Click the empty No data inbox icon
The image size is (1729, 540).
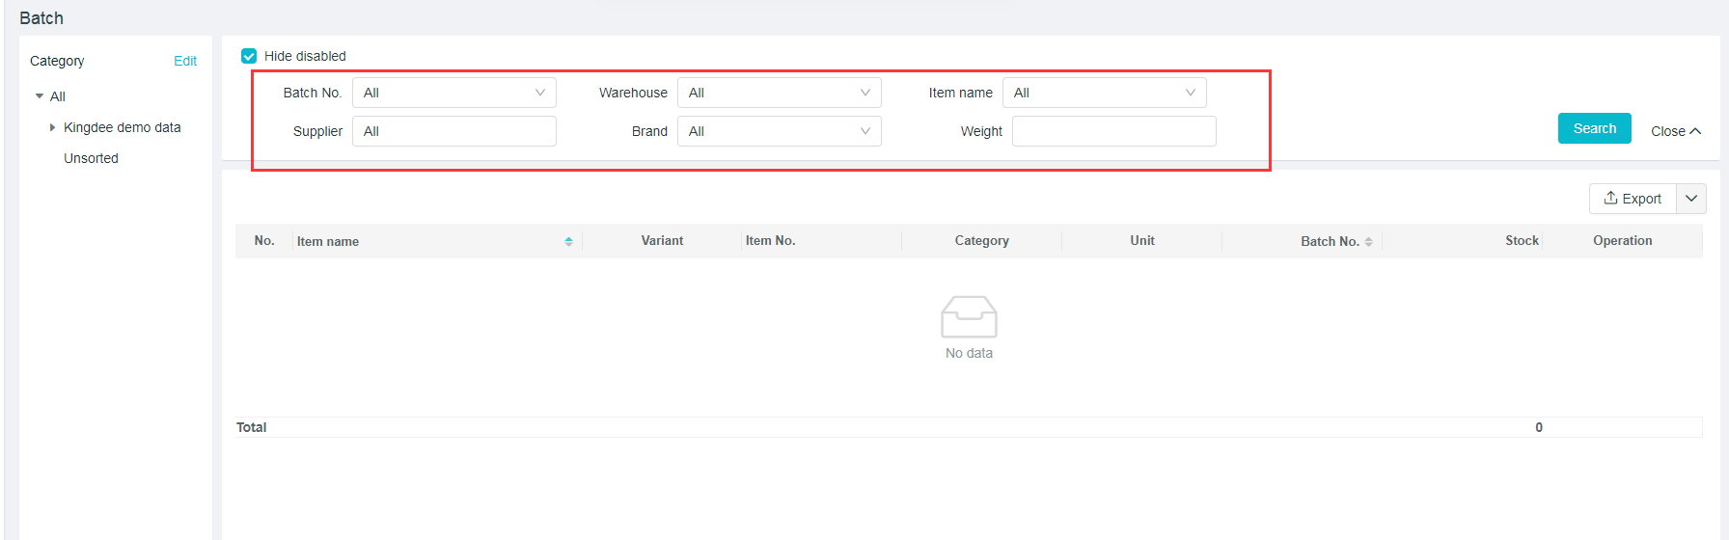pos(969,317)
